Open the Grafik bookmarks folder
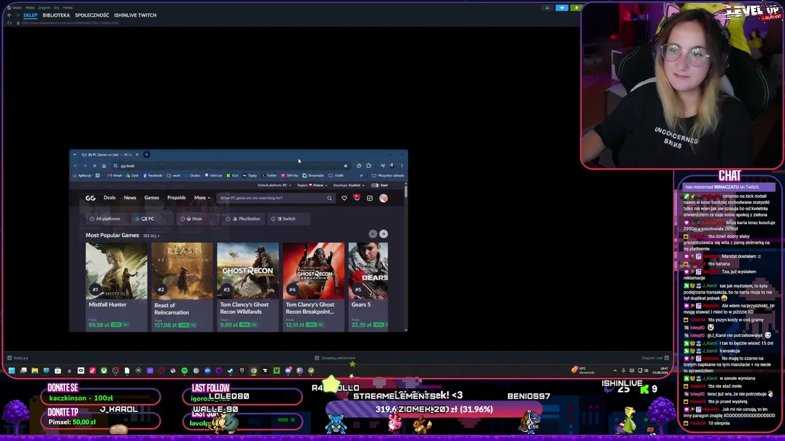This screenshot has width=785, height=441. tap(337, 176)
